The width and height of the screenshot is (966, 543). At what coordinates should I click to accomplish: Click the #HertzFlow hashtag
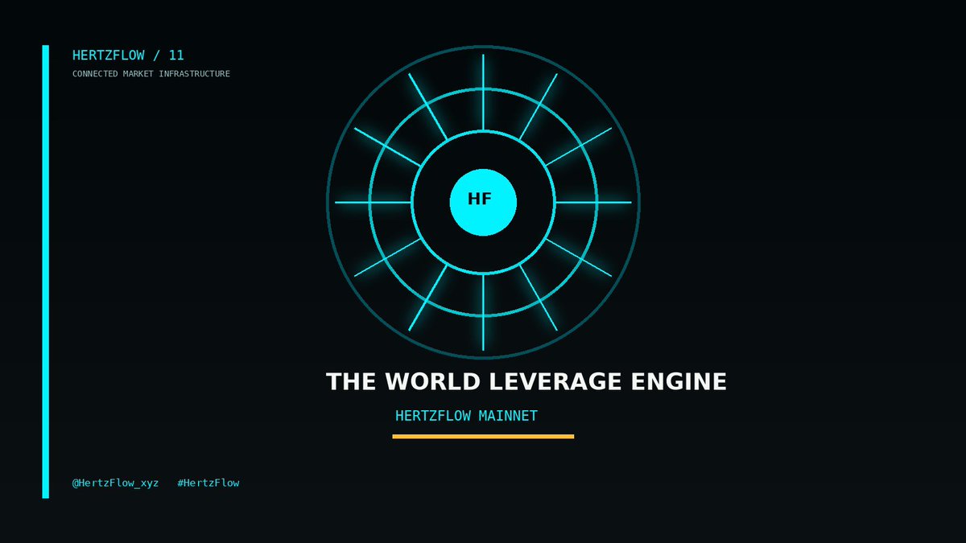point(208,483)
